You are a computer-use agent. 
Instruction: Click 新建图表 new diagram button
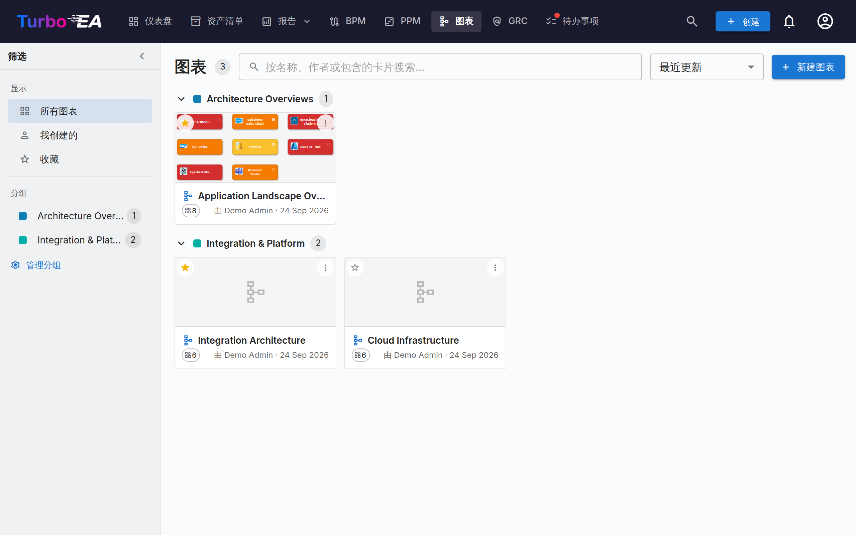coord(808,67)
